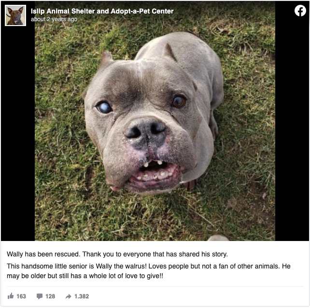Image resolution: width=310 pixels, height=308 pixels.
Task: Click the 128 comments count
Action: click(x=50, y=296)
